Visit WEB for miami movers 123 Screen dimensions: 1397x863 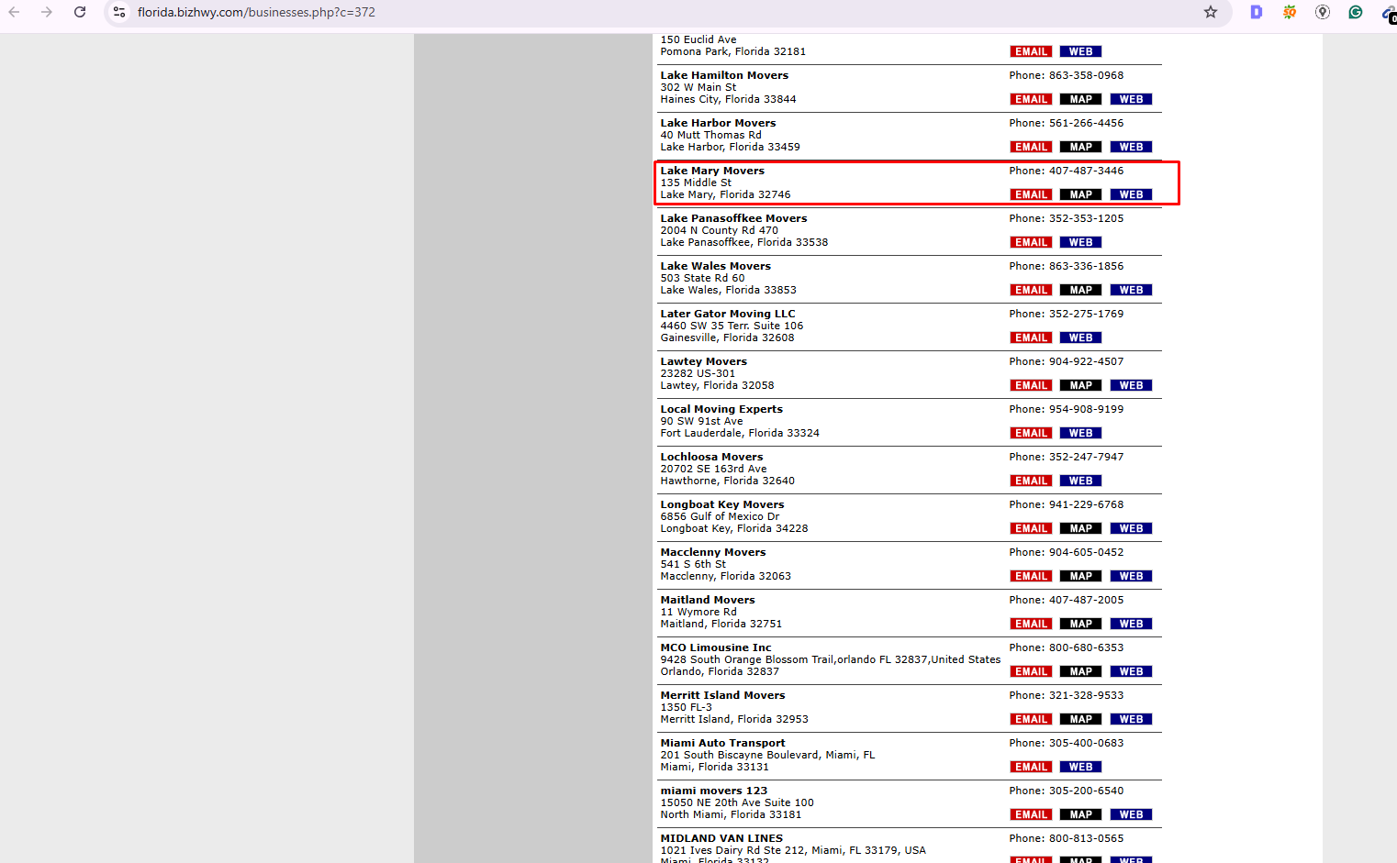pos(1131,814)
